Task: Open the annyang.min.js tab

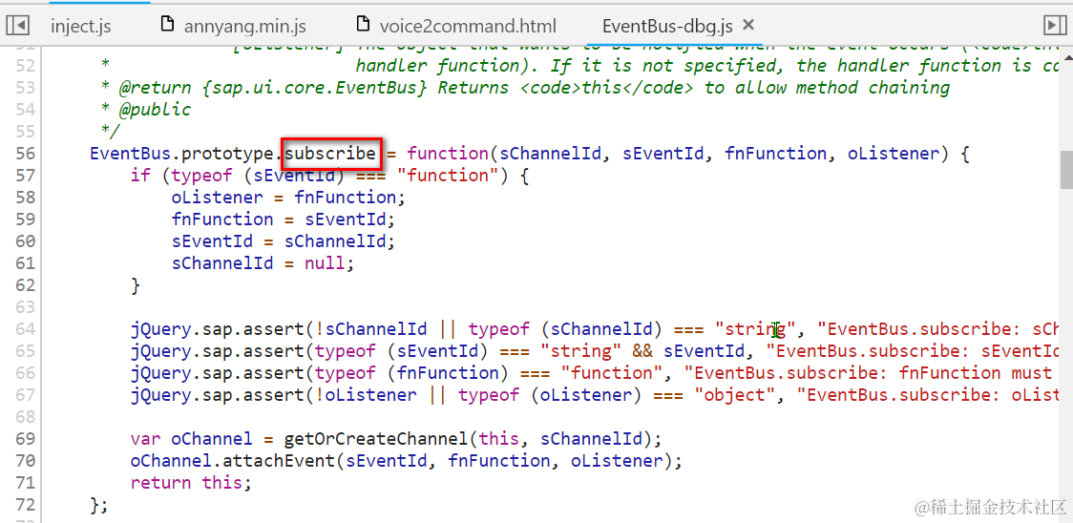Action: (245, 27)
